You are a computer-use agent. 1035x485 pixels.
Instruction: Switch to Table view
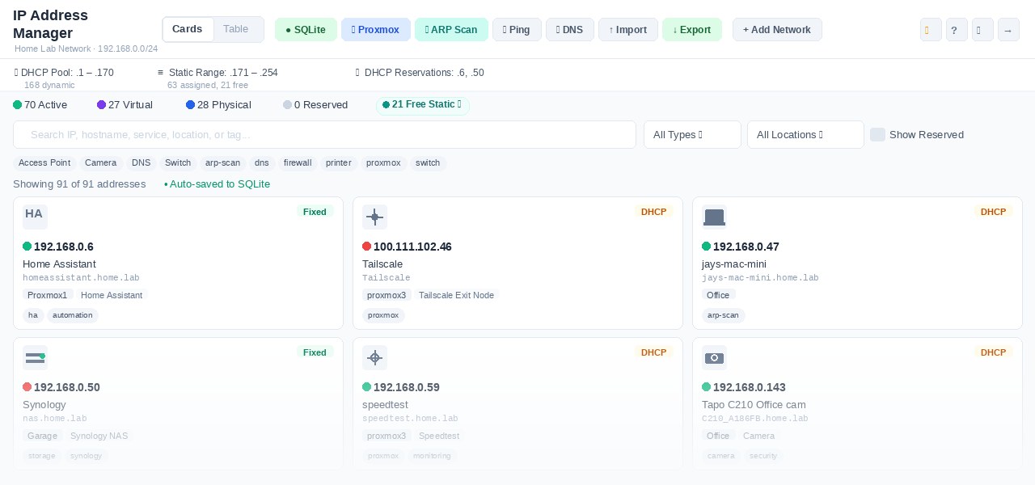pyautogui.click(x=236, y=29)
